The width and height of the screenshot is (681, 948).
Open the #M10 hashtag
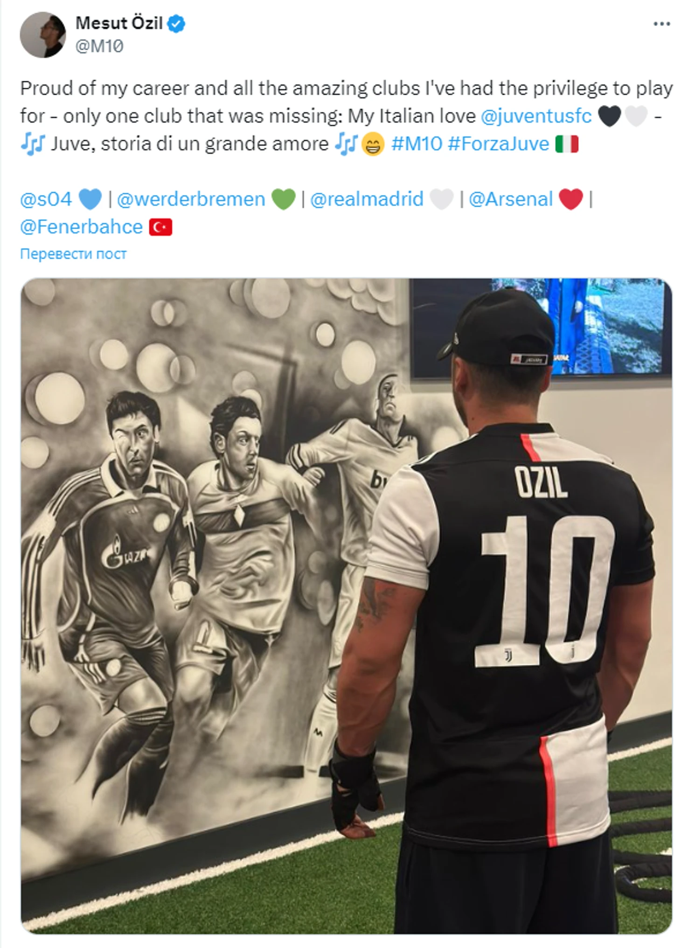417,144
